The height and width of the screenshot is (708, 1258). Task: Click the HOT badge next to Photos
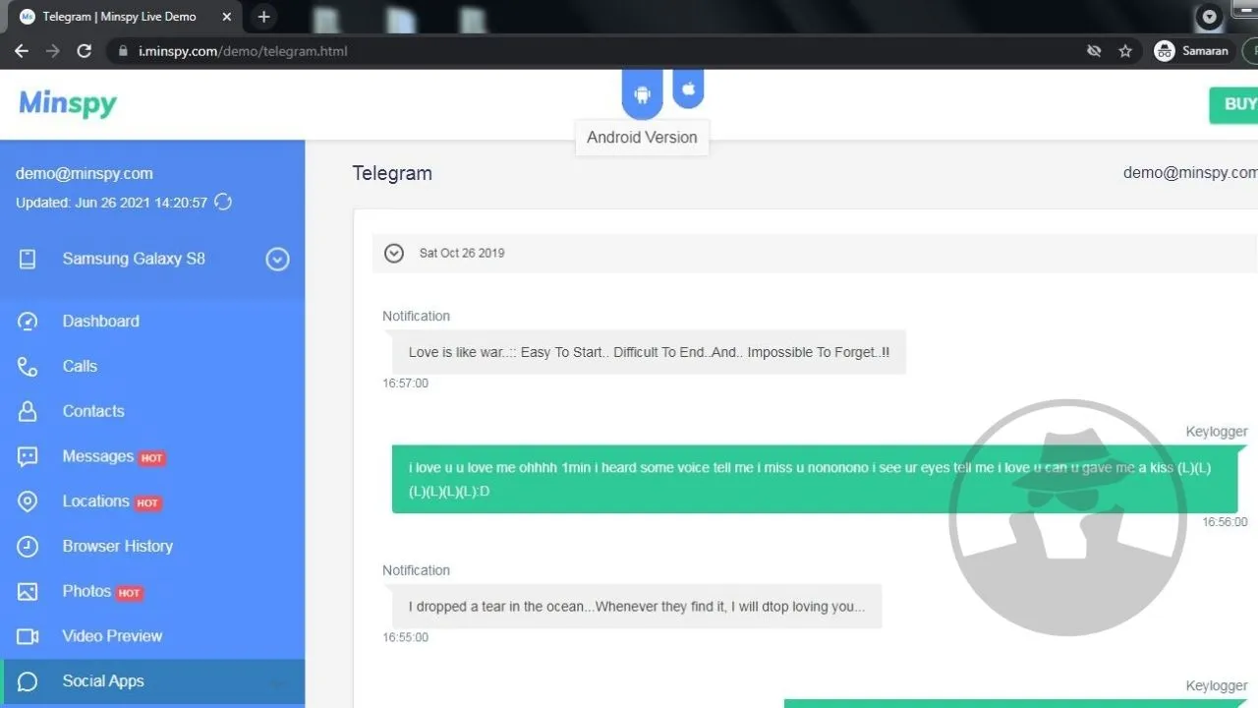(129, 593)
